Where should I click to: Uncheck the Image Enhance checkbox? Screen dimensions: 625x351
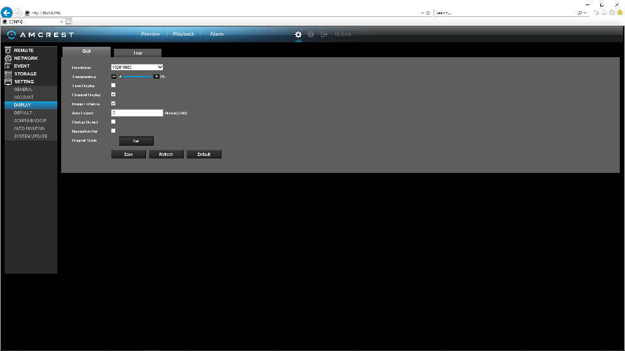point(113,103)
